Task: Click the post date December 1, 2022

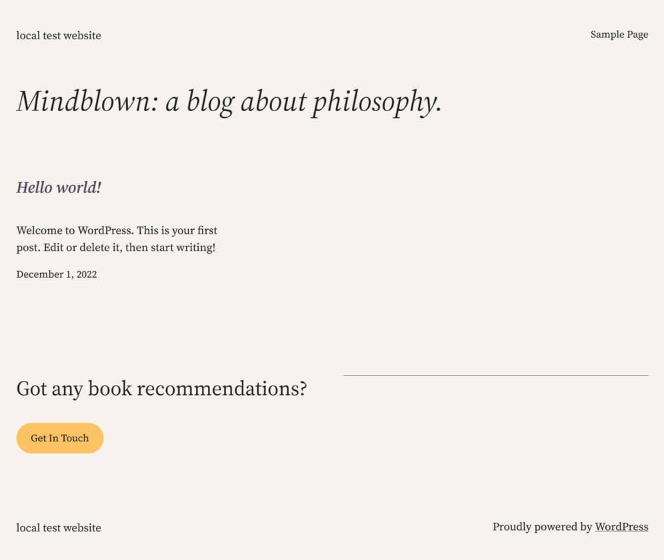Action: (57, 274)
